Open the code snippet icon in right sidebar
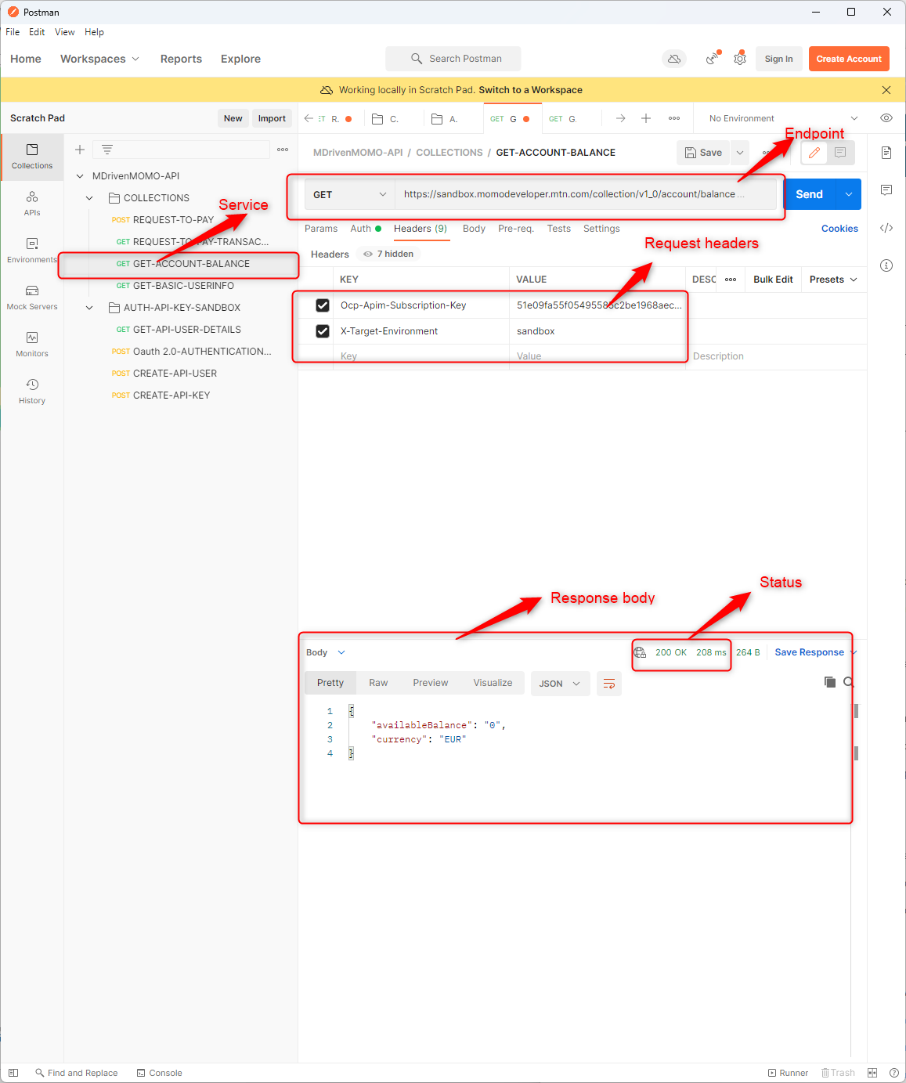This screenshot has width=906, height=1083. [x=886, y=228]
